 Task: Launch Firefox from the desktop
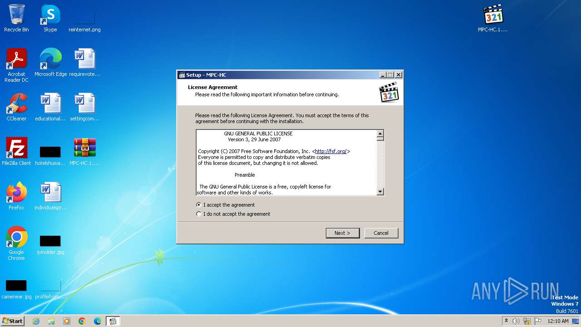pos(16,196)
